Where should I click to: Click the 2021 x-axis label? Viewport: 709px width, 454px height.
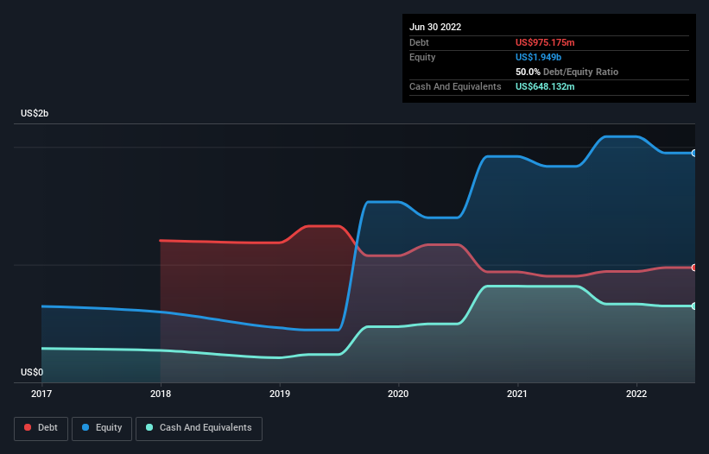pyautogui.click(x=517, y=394)
